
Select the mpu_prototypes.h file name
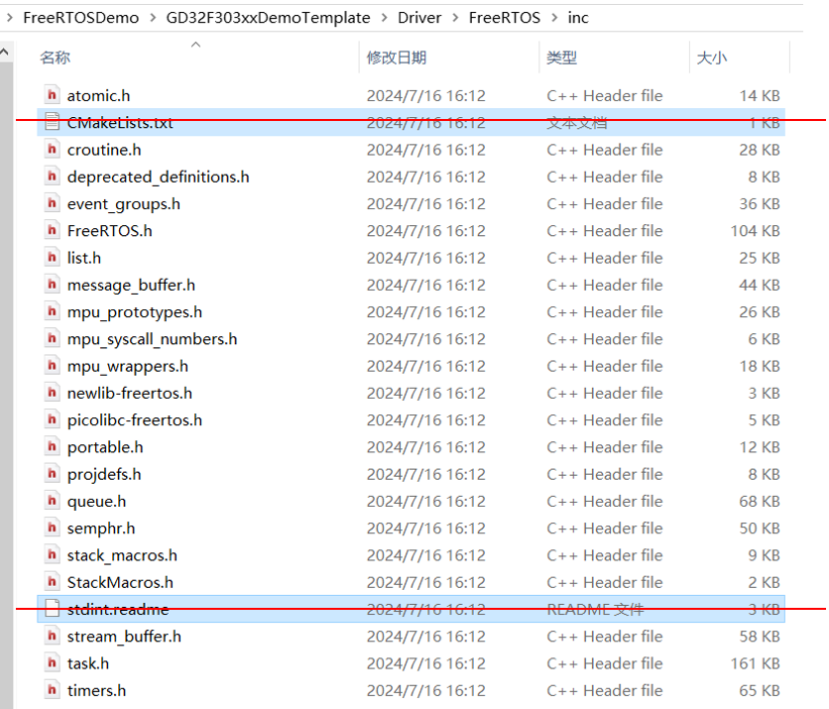(x=134, y=312)
